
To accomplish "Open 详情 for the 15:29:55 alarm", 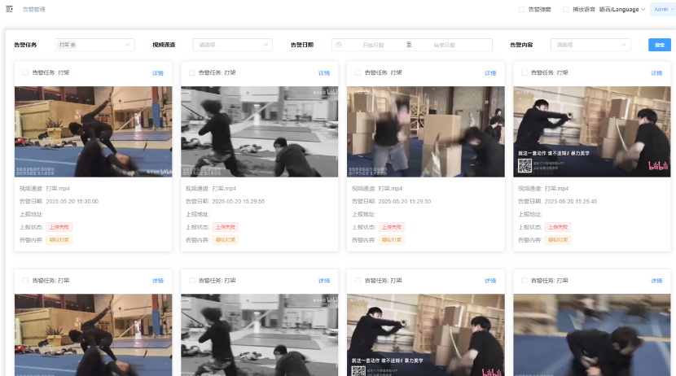I will point(324,72).
